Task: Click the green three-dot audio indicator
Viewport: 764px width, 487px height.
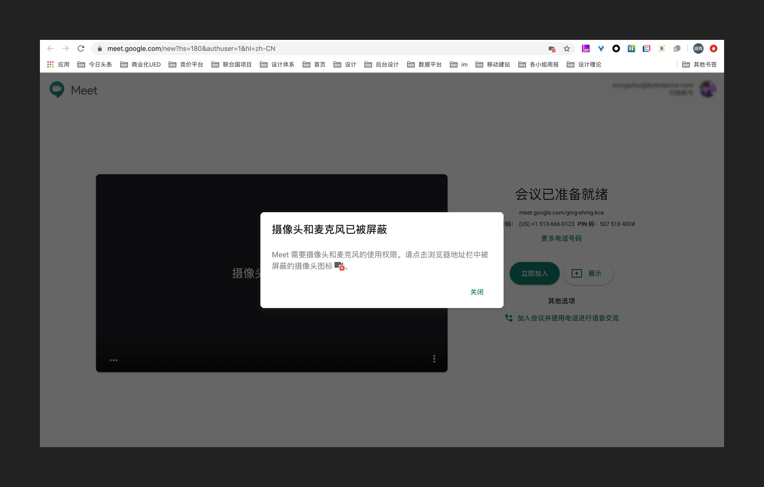Action: coord(113,360)
